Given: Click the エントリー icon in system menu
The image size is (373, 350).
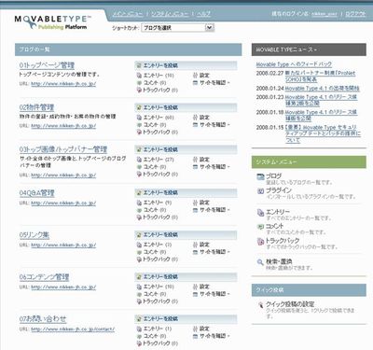Looking at the screenshot, I should point(260,213).
